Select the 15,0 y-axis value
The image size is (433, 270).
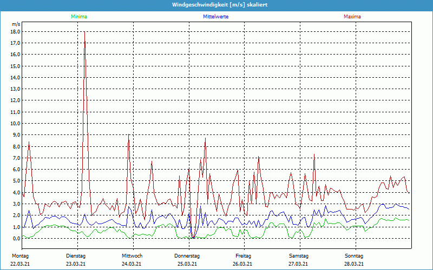(x=16, y=66)
